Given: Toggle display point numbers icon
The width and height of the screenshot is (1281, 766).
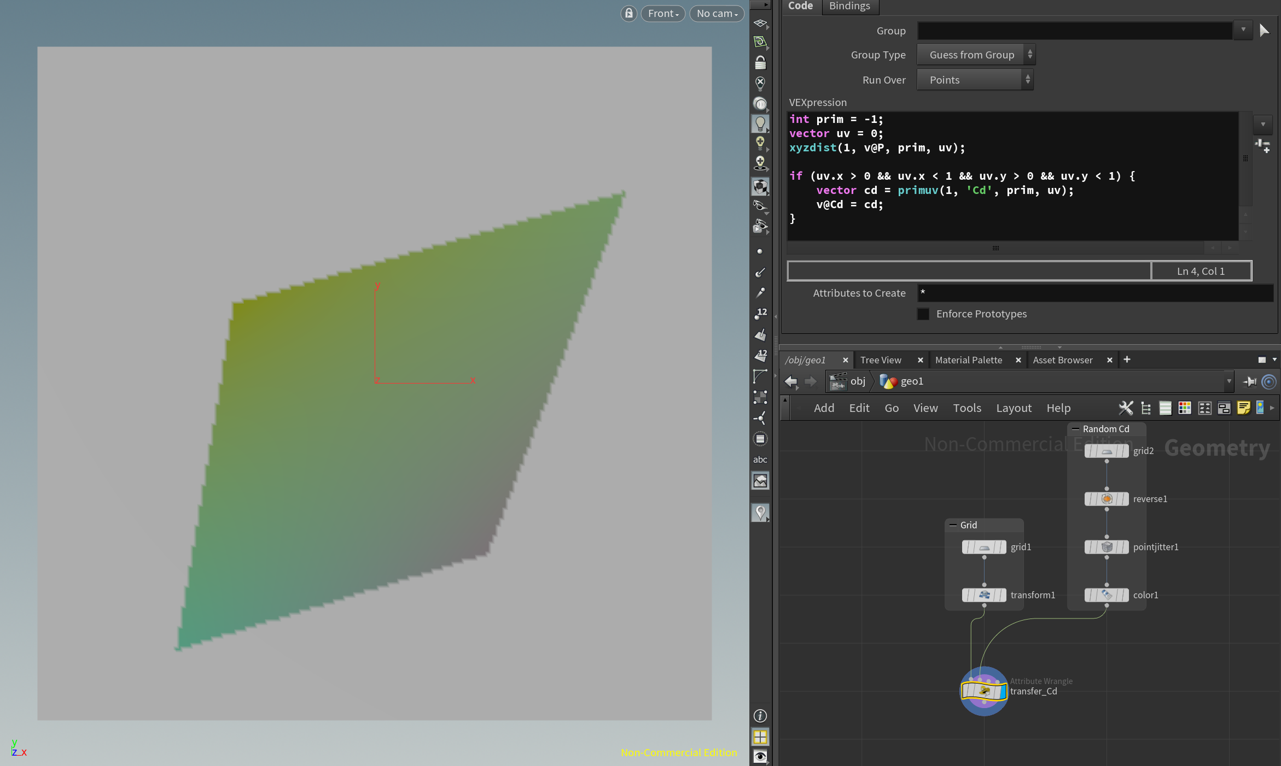Looking at the screenshot, I should (760, 314).
